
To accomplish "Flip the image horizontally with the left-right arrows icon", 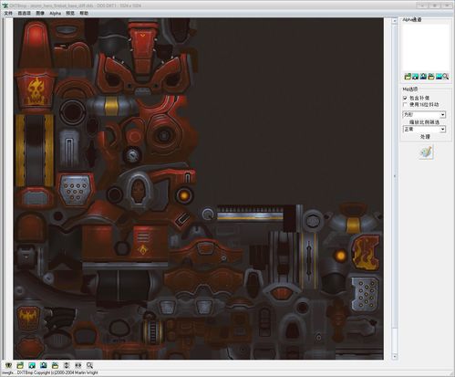I will (x=78, y=365).
